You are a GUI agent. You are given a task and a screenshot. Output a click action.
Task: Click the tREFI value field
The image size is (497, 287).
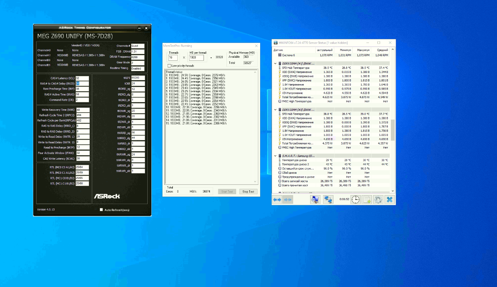pyautogui.click(x=138, y=78)
